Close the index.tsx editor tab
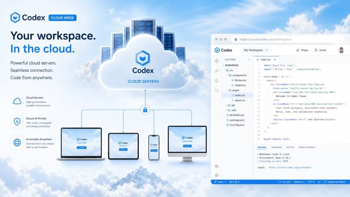 275,60
